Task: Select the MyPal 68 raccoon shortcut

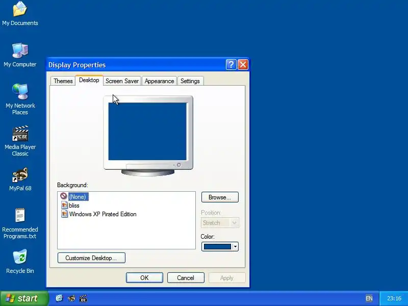Action: pos(20,180)
